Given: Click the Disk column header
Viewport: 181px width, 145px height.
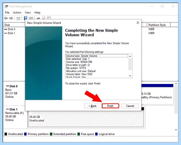Looking at the screenshot, I should pos(14,25).
